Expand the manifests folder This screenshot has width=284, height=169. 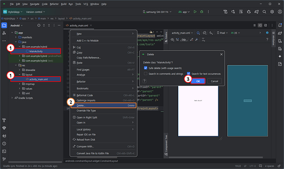[x=16, y=37]
